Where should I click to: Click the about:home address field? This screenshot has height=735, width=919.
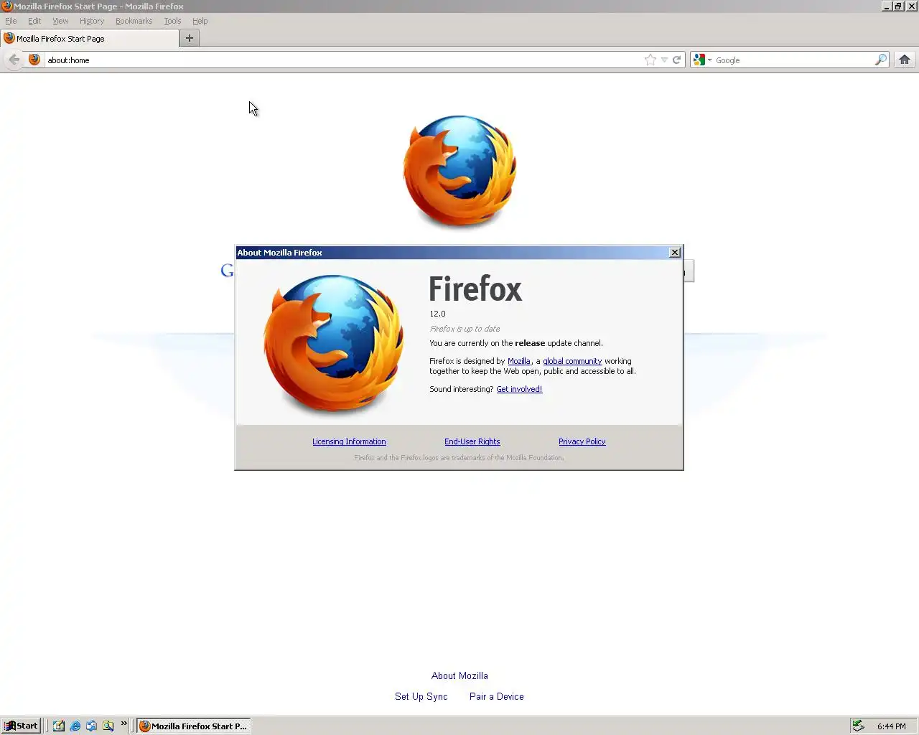[x=343, y=60]
